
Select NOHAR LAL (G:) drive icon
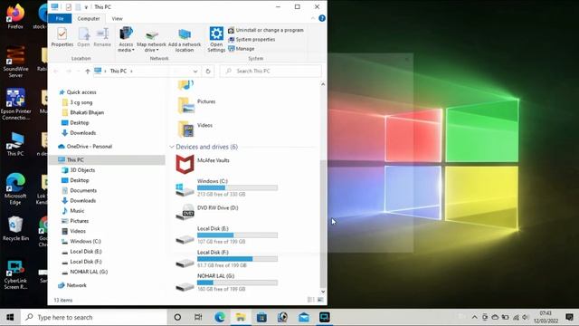[185, 287]
